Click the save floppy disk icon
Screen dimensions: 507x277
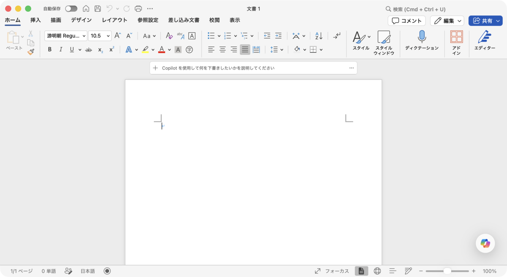98,9
